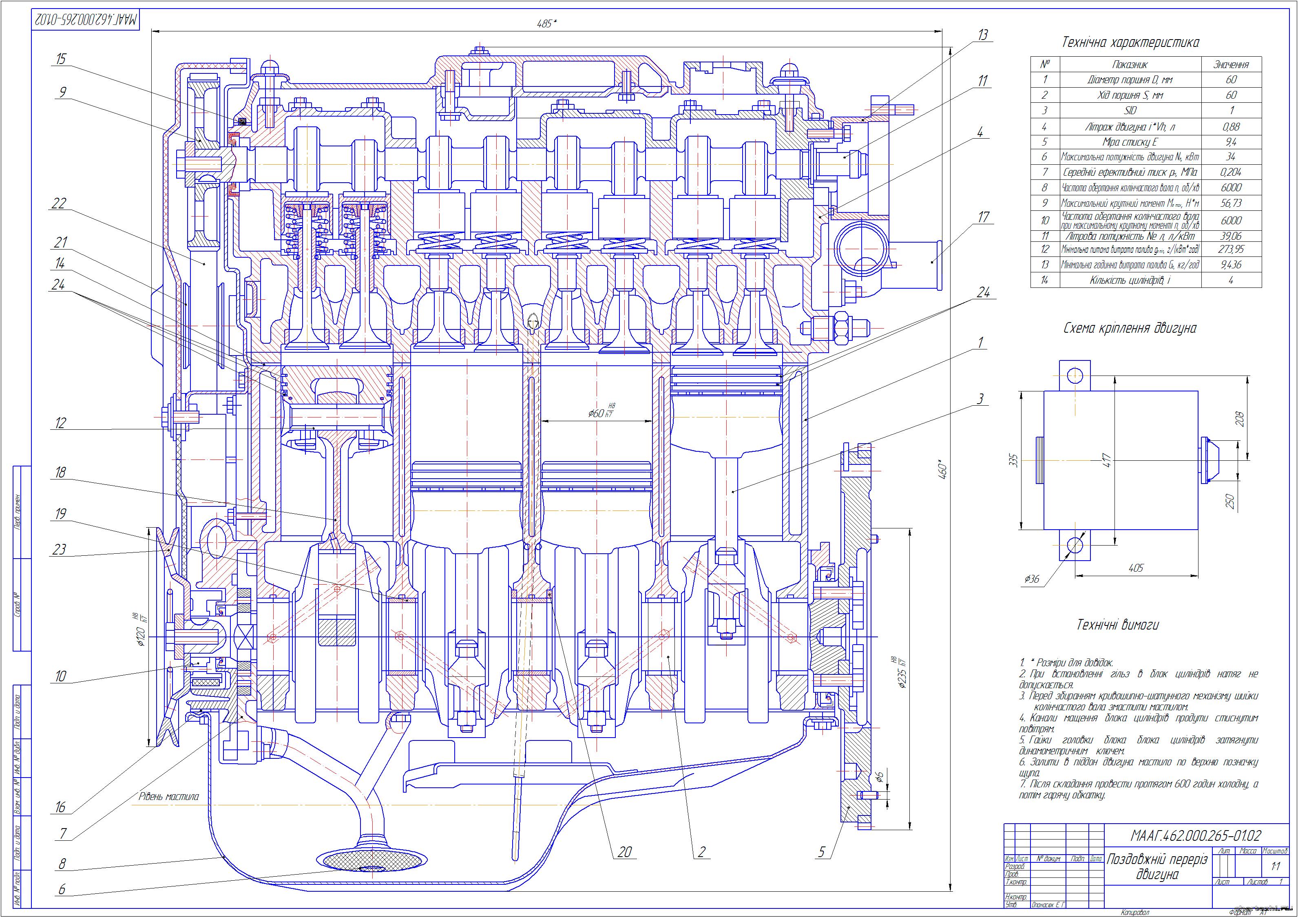Click the 460* overall height dimension
The height and width of the screenshot is (917, 1298).
(x=942, y=470)
